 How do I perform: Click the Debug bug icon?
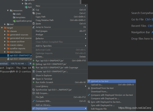[34, 64]
